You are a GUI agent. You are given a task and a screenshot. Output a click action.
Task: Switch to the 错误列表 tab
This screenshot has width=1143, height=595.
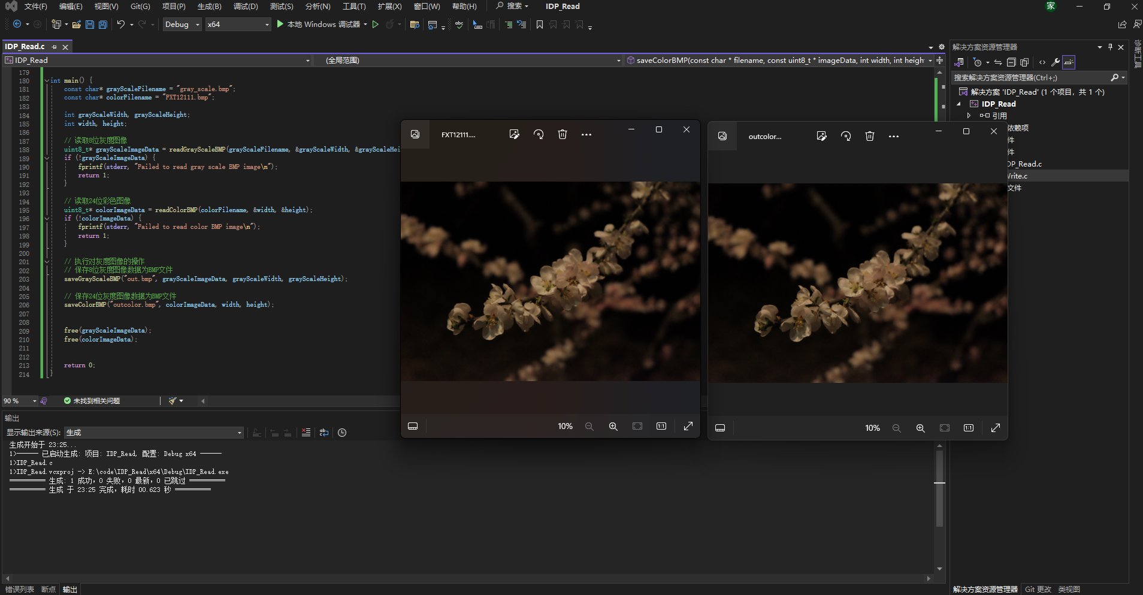click(20, 590)
